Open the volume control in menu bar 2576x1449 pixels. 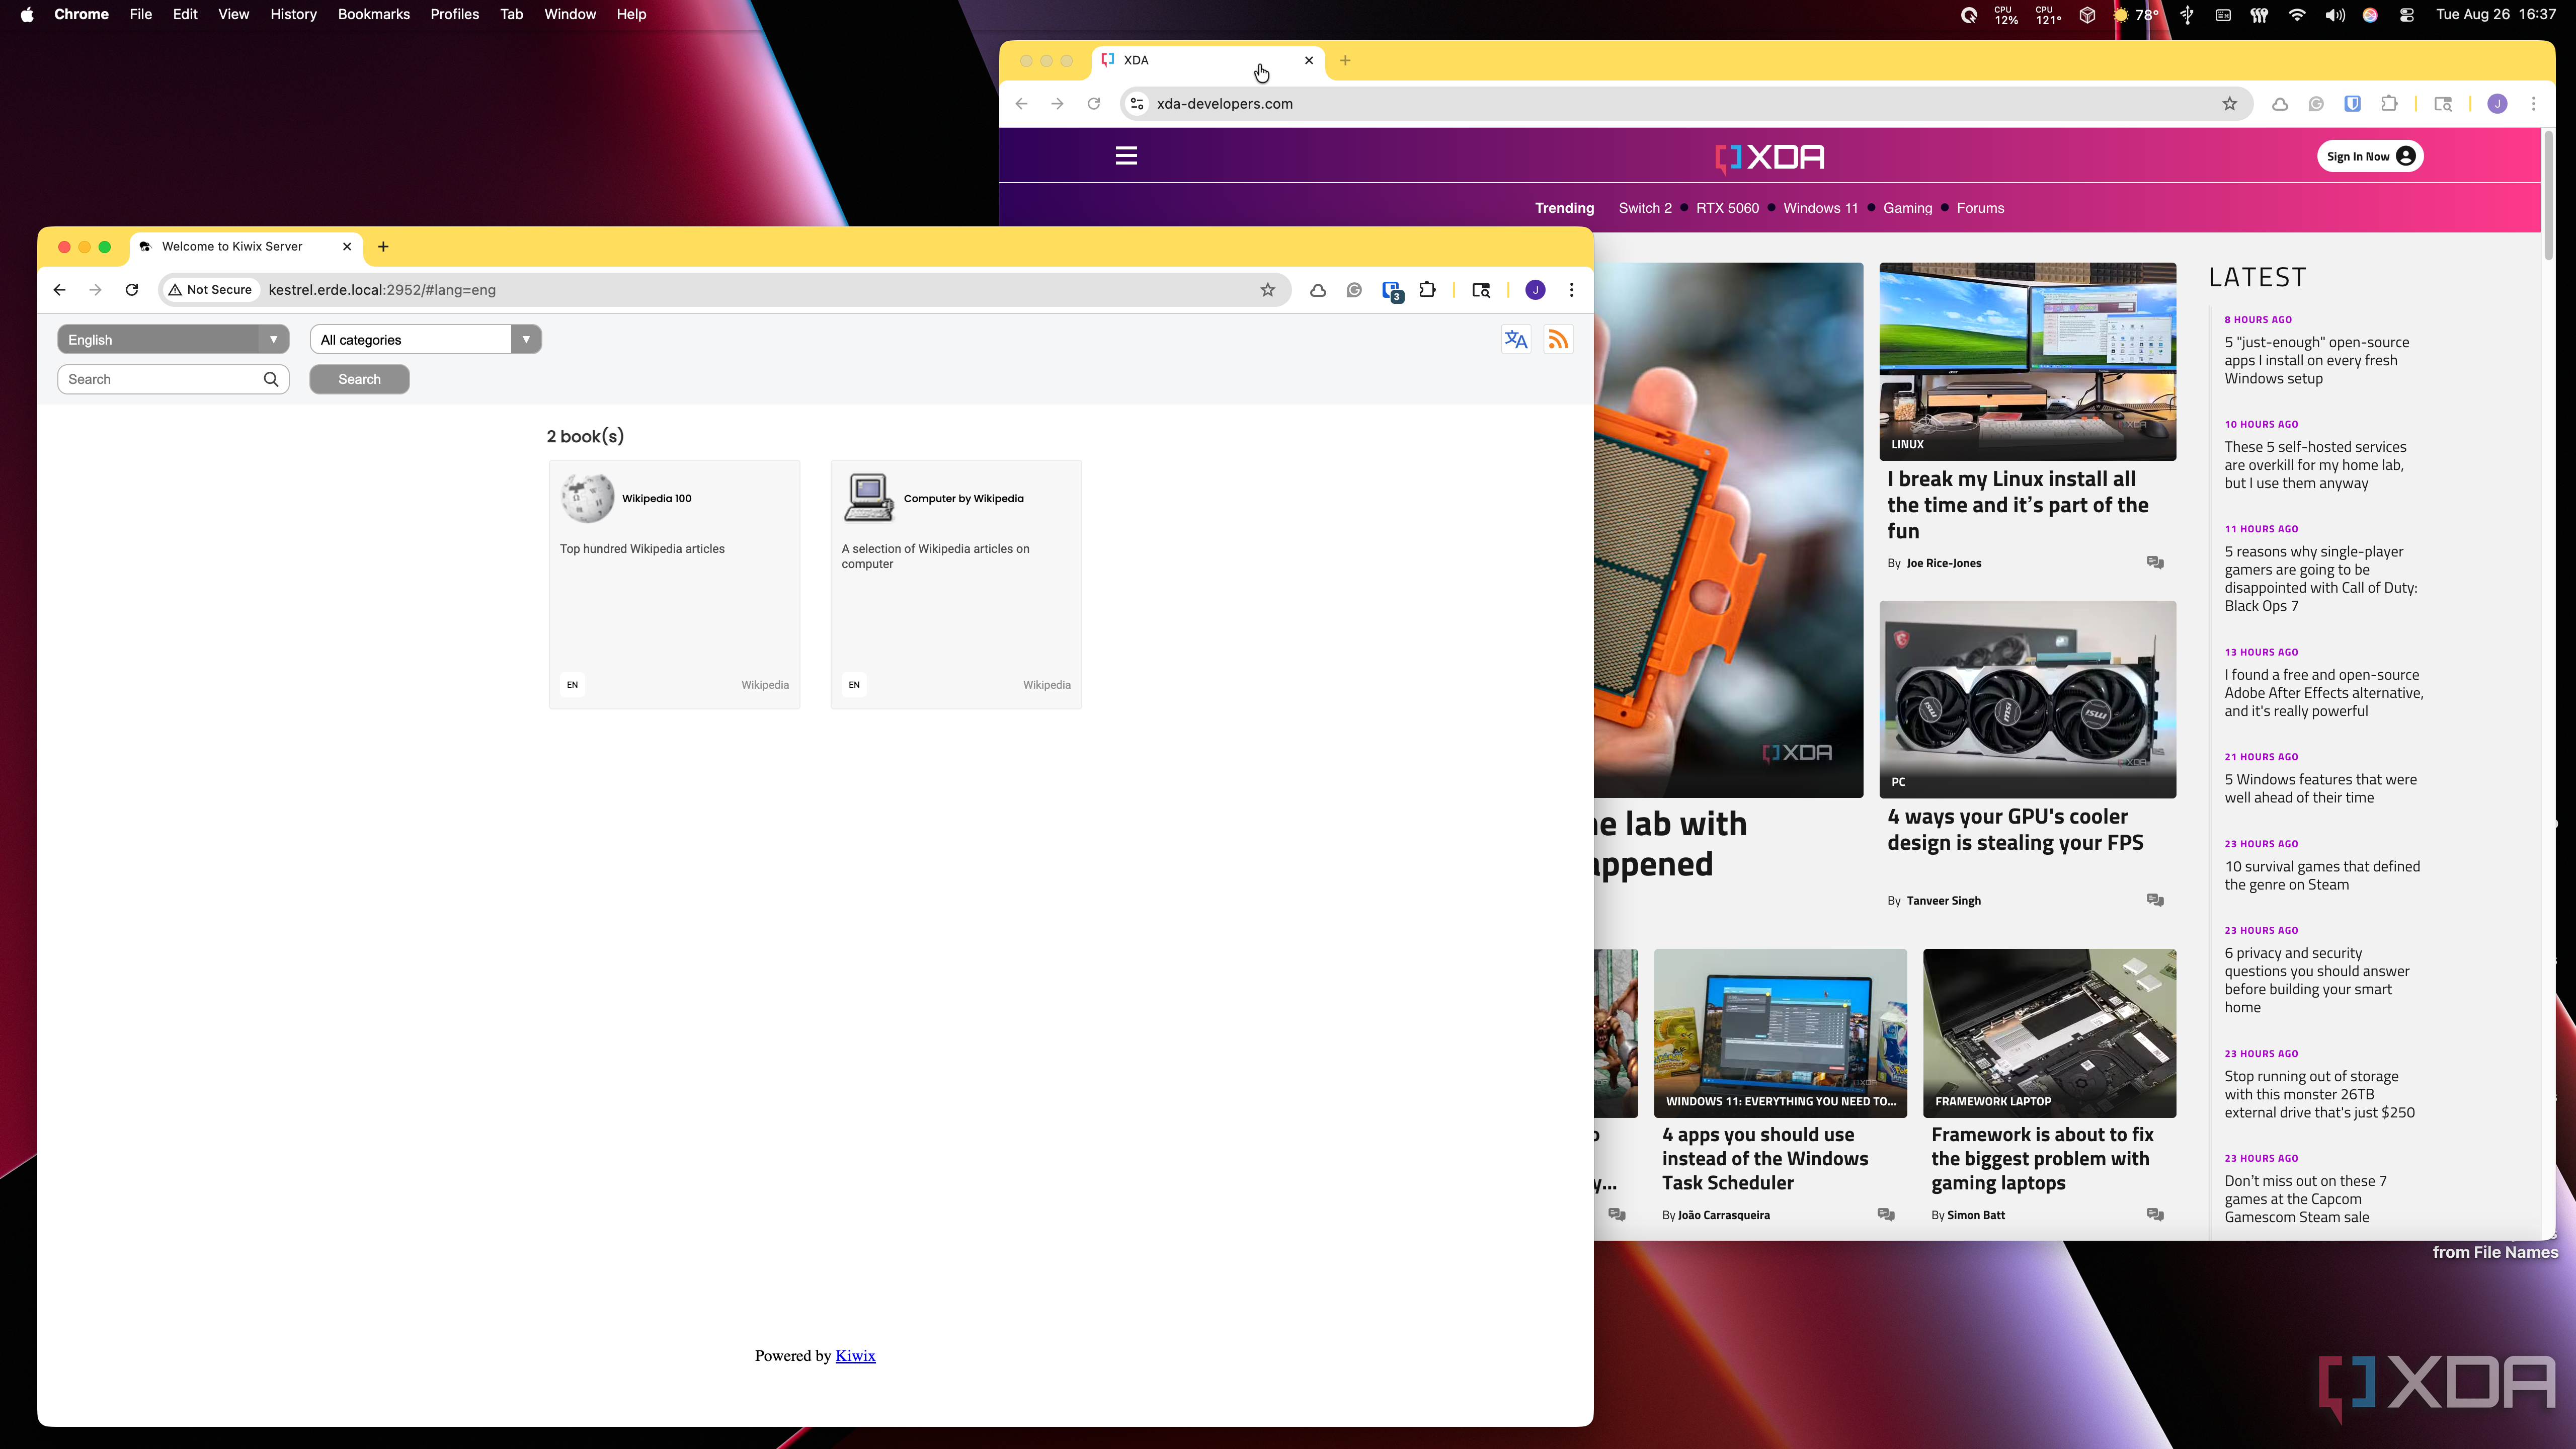tap(2335, 14)
